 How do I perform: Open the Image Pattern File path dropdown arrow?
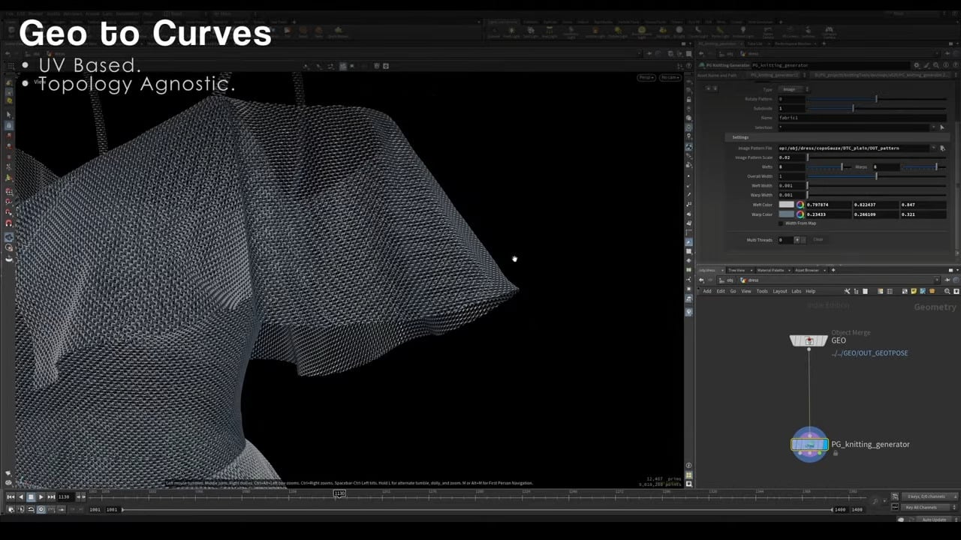933,148
